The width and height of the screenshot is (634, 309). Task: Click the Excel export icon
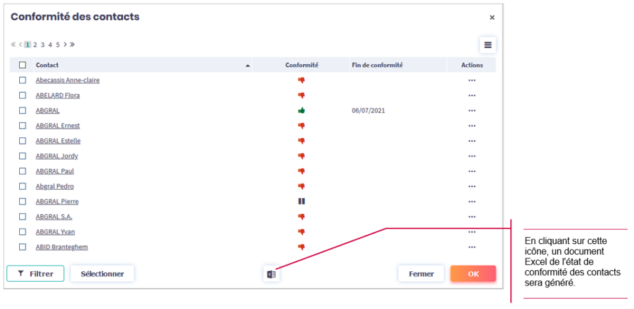[271, 274]
